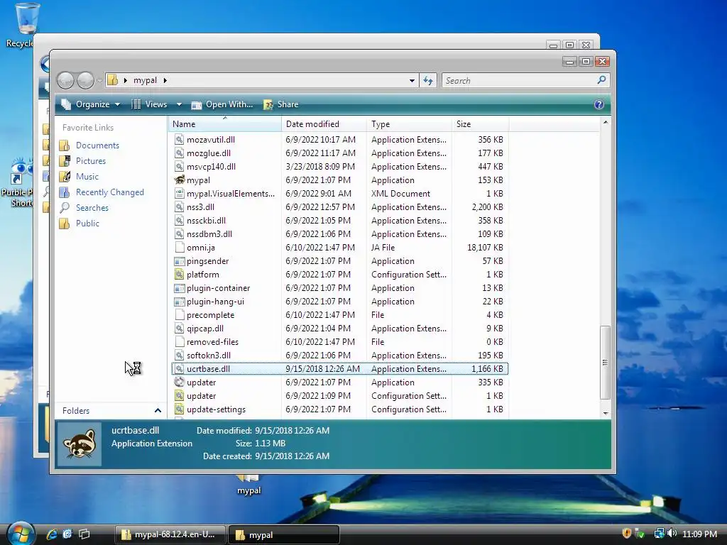Click the mypal taskbar button

pos(284,534)
